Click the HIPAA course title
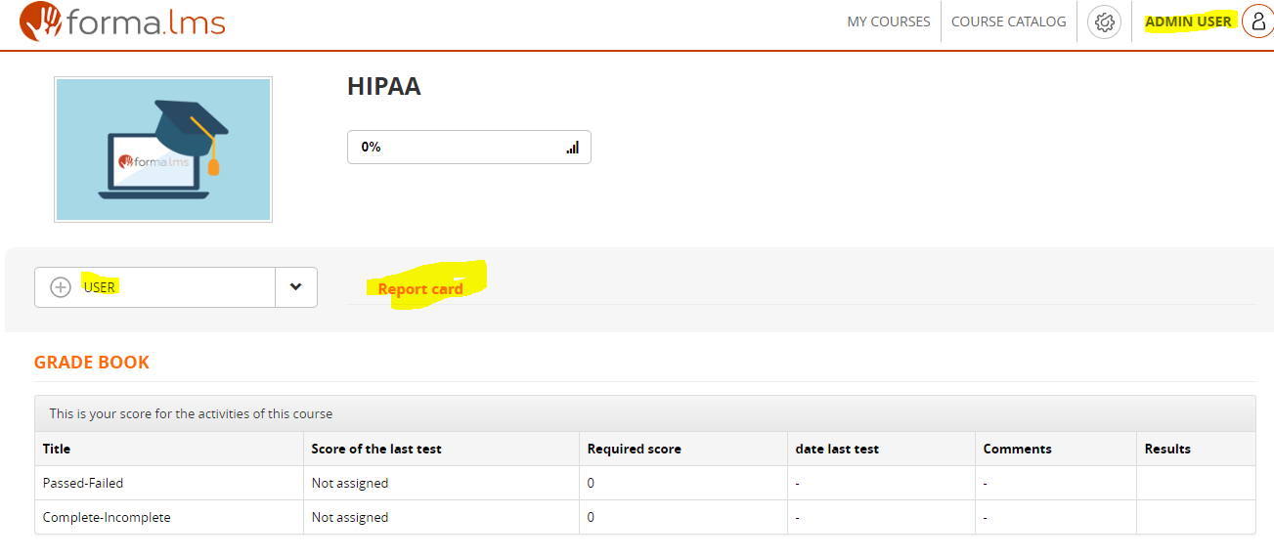Screen dimensions: 1274x559 click(383, 87)
